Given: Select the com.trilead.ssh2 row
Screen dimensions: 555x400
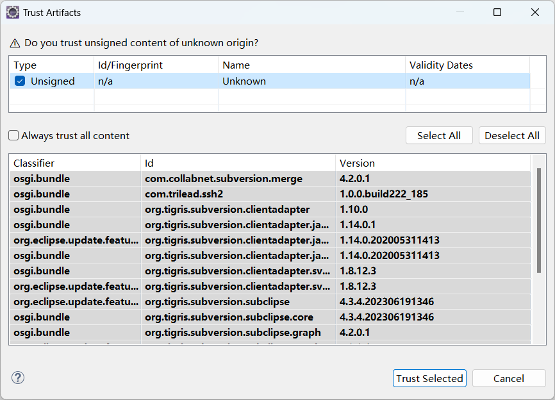Looking at the screenshot, I should click(270, 194).
